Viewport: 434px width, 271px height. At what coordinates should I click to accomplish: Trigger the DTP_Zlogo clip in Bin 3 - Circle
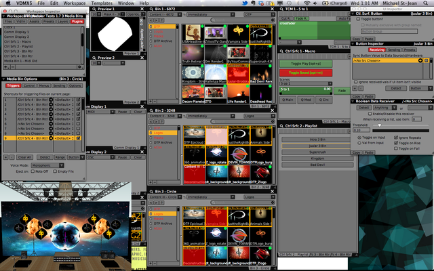click(x=260, y=256)
